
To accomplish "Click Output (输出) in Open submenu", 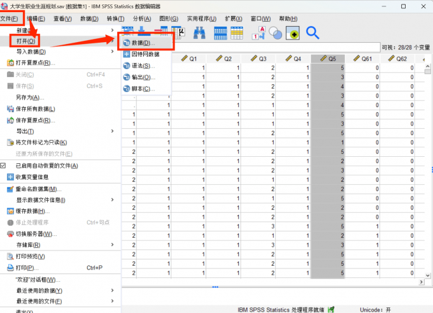I will [143, 77].
